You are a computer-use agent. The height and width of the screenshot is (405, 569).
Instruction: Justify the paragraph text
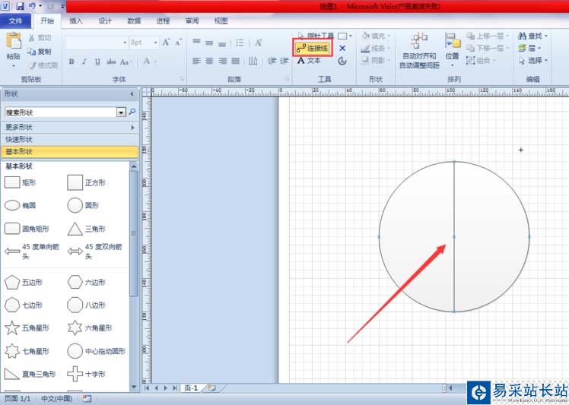coord(236,61)
